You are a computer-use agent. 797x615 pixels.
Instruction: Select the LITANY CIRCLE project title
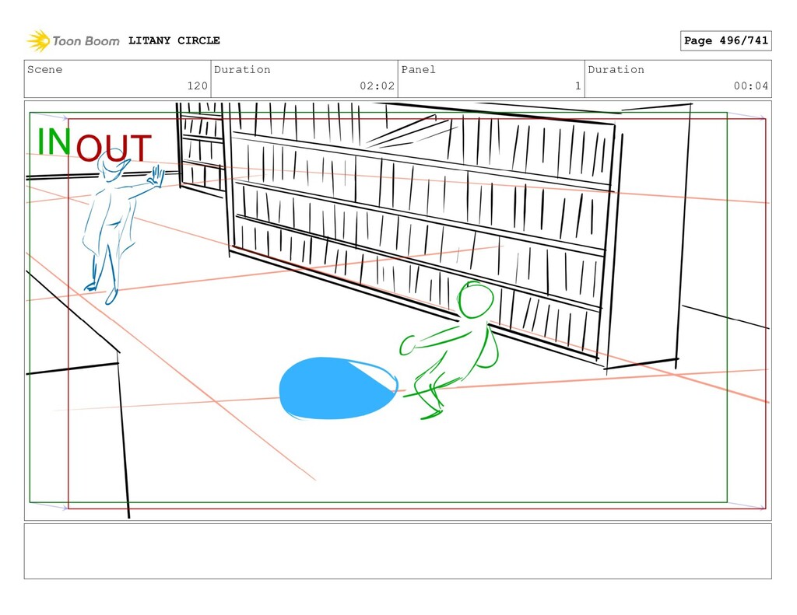pos(174,40)
